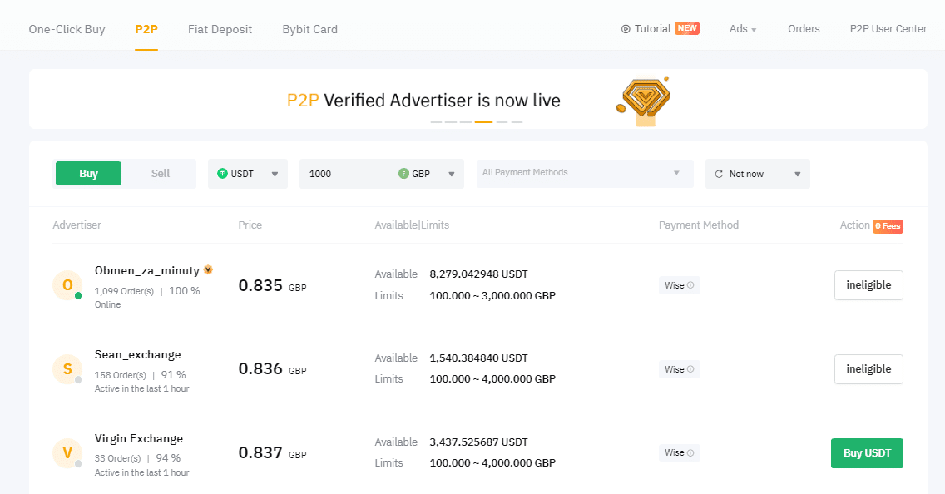Click the Available|Limits column header
This screenshot has height=494, width=945.
[413, 225]
